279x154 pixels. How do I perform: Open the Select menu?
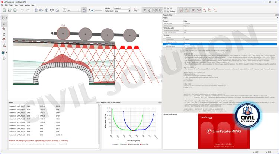click(11, 5)
